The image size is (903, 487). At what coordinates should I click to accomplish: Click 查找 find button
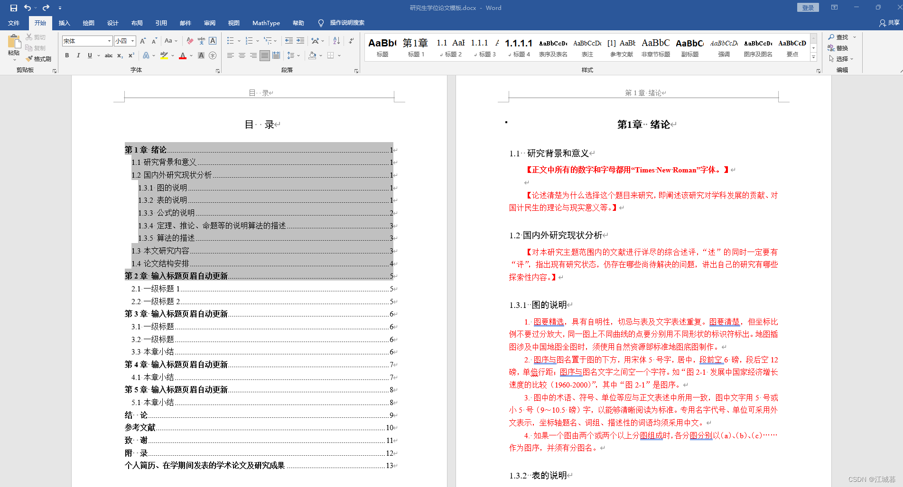[x=838, y=37]
